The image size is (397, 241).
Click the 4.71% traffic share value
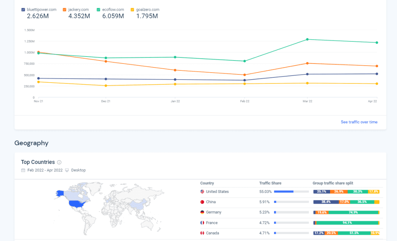(x=264, y=233)
